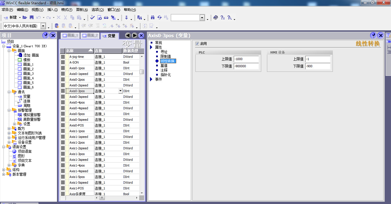The width and height of the screenshot is (391, 204).
Task: Start runtime simulation from toolbar icon
Action: (99, 17)
